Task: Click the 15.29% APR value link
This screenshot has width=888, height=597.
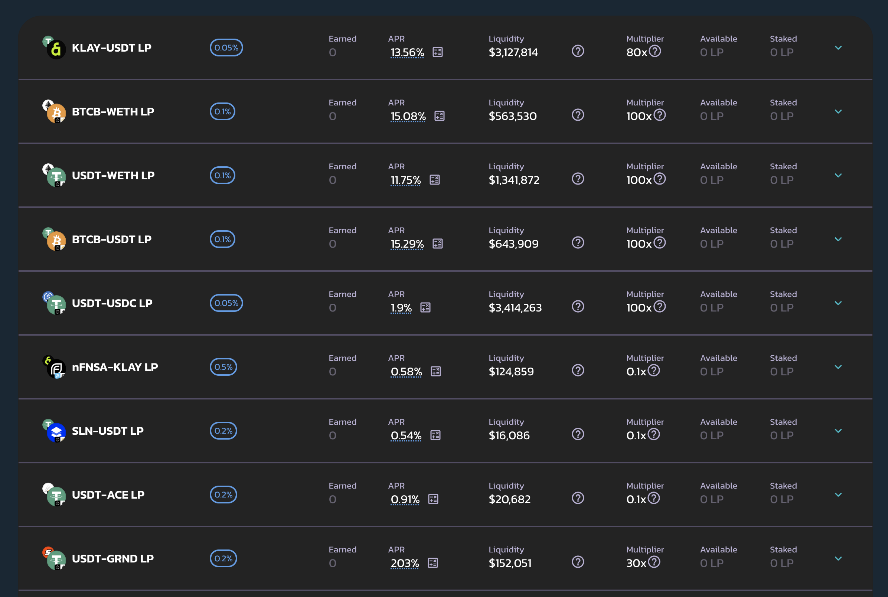Action: coord(407,244)
